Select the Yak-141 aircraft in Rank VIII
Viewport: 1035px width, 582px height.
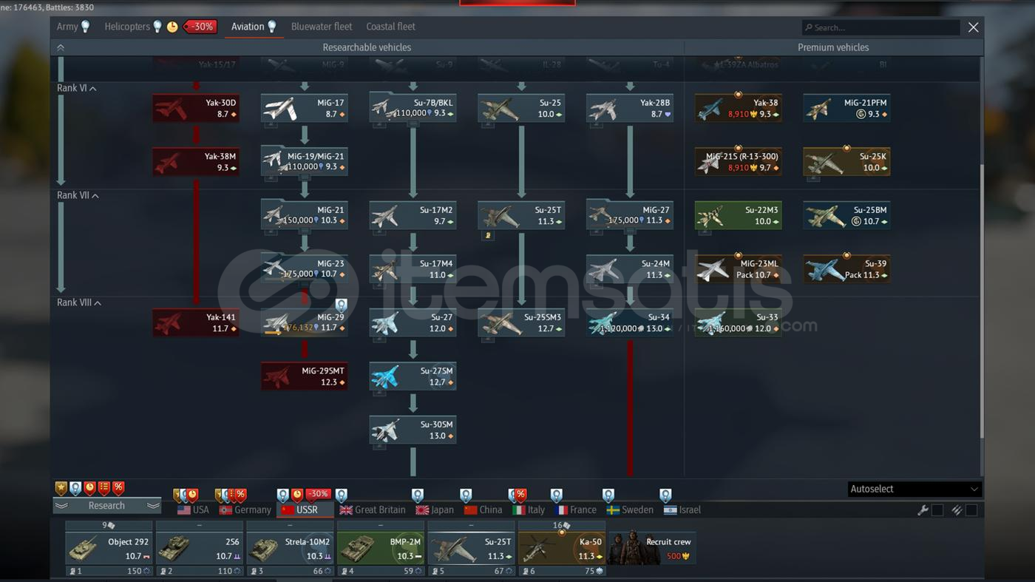pos(196,323)
